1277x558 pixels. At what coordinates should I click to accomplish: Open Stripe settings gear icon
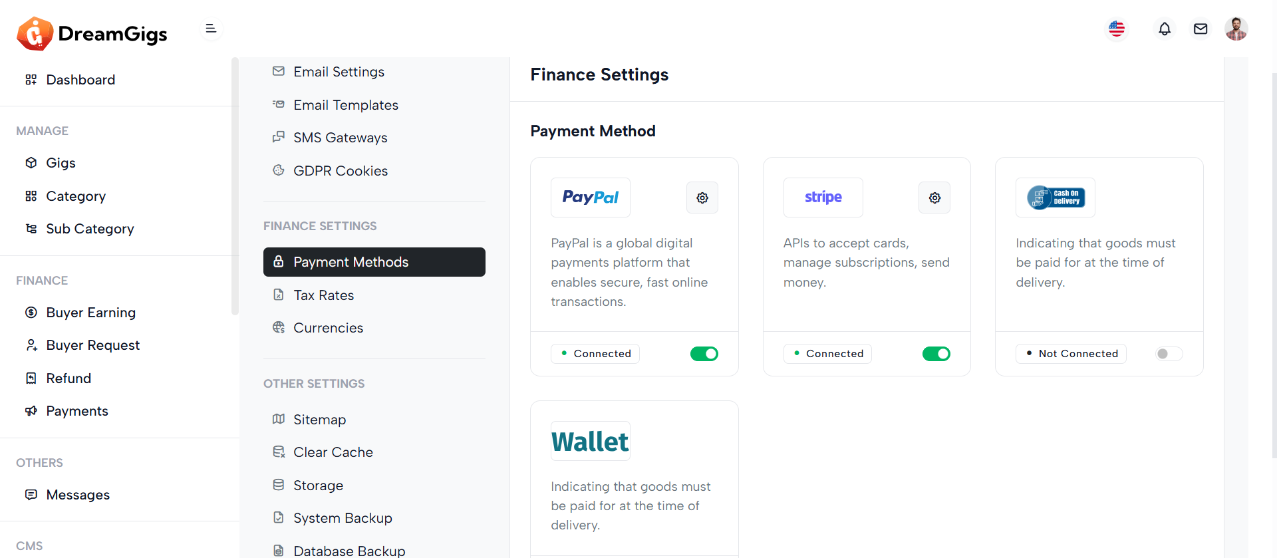pyautogui.click(x=934, y=198)
